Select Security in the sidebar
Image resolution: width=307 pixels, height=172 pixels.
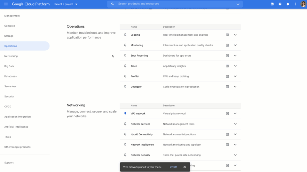9,97
